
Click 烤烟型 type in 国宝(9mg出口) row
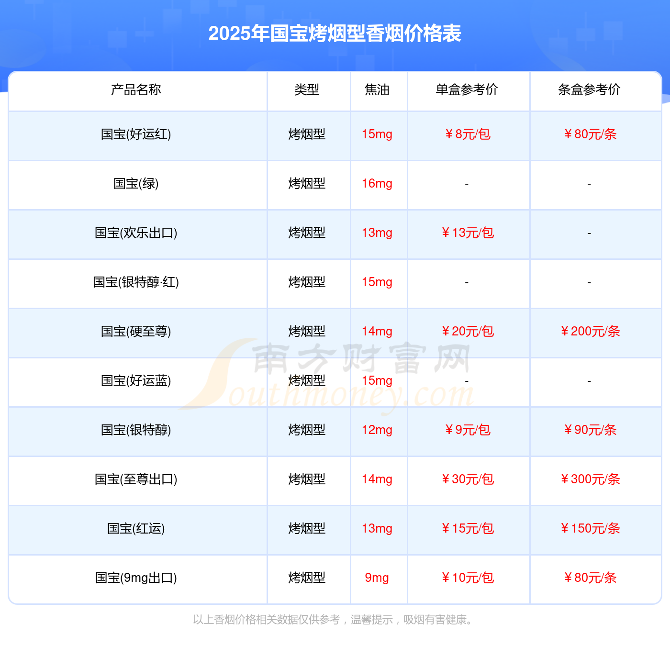click(x=307, y=578)
